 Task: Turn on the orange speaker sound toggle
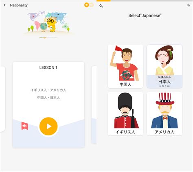[86, 5]
